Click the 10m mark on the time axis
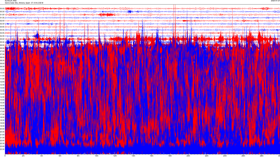The width and height of the screenshot is (280, 157). (x=97, y=156)
